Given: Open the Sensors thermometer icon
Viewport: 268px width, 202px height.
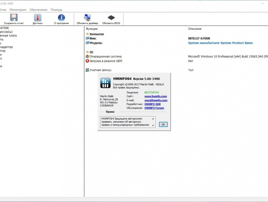Looking at the screenshot, I should click(38, 18).
